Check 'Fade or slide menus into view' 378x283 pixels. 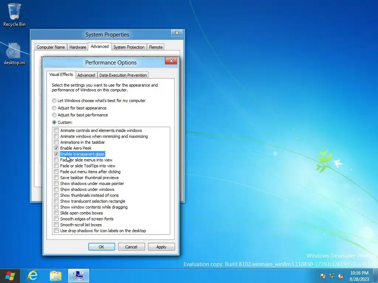(56, 160)
